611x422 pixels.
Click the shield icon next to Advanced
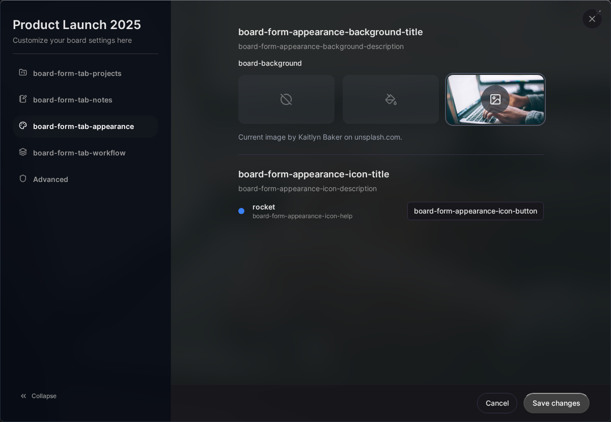23,179
